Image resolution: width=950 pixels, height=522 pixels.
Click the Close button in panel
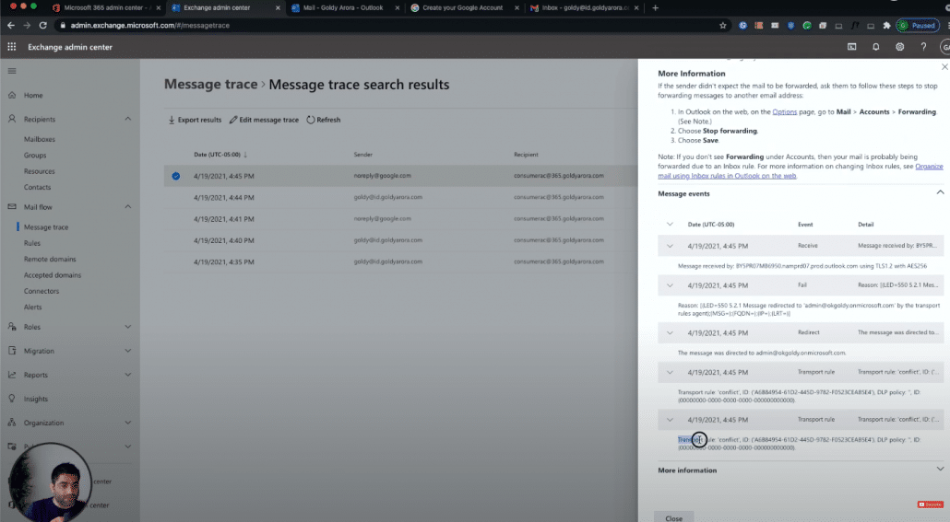click(673, 517)
